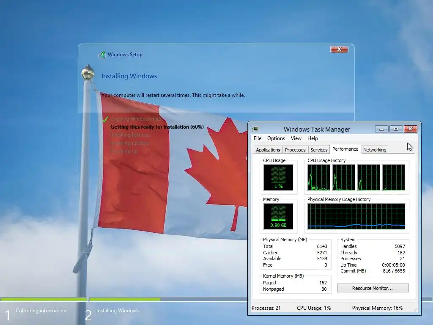Image resolution: width=433 pixels, height=325 pixels.
Task: Click the Cached memory value 5271
Action: [322, 253]
